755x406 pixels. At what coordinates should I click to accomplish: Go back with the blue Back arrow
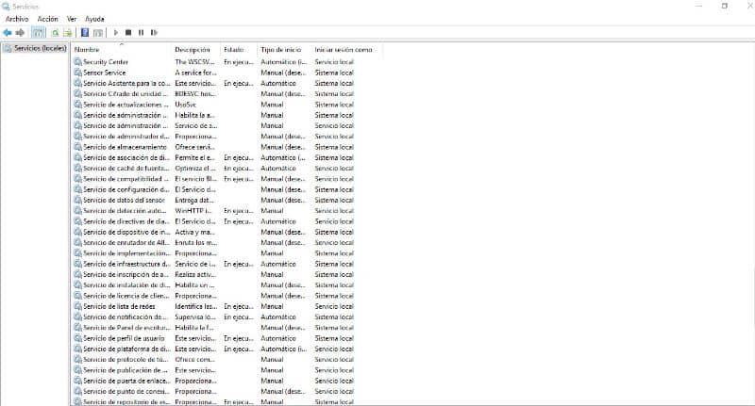[x=8, y=33]
